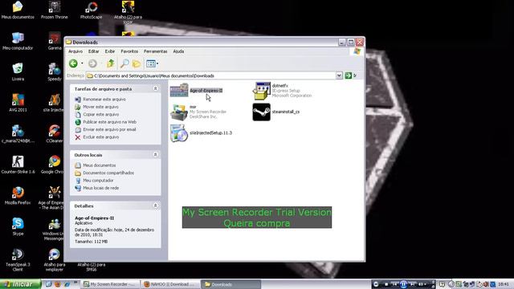Screen dimensions: 514x289
Task: Click desktop icon AVG 2011
Action: (18, 104)
